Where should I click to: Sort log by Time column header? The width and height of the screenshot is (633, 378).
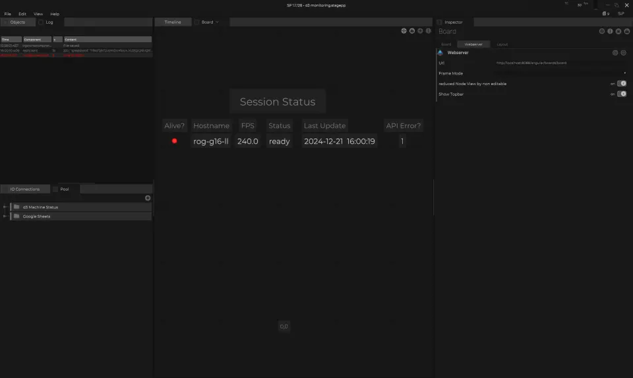tap(11, 40)
